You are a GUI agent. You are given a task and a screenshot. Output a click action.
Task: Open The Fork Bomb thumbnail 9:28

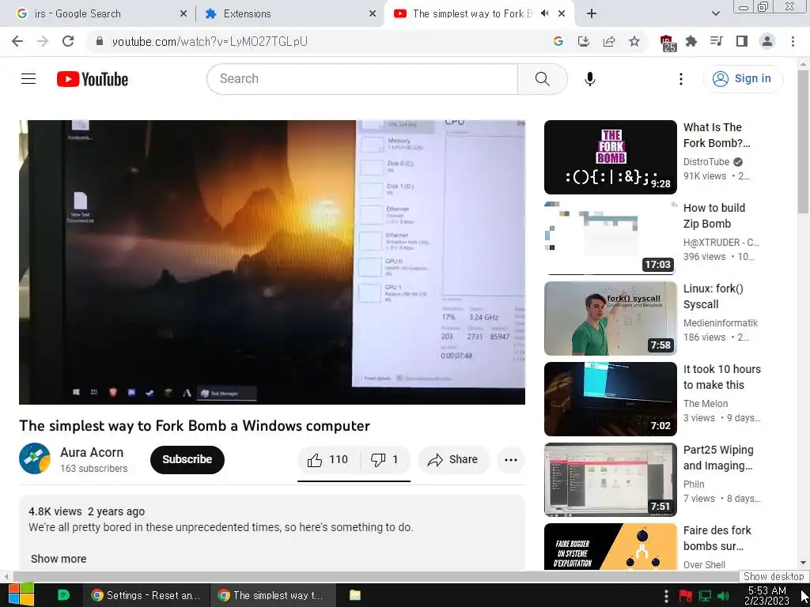[610, 157]
